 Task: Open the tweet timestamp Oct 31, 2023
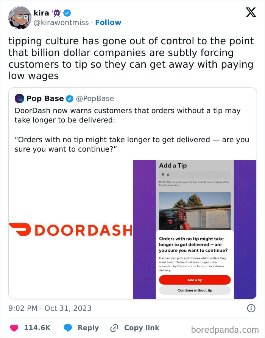pos(49,309)
